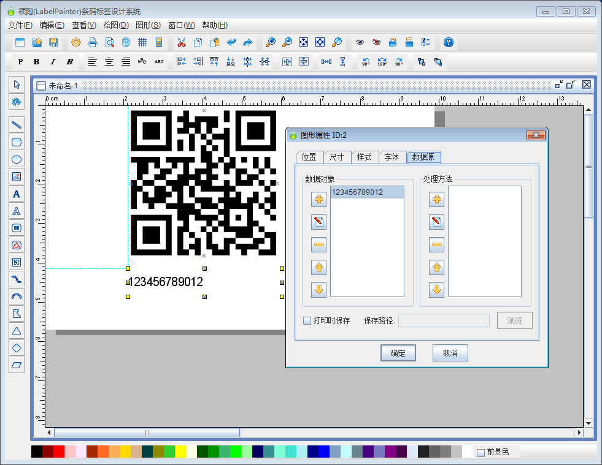Screen dimensions: 602x465
Task: Toggle the grid display icon
Action: click(142, 42)
